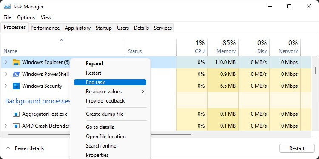The width and height of the screenshot is (319, 159).
Task: Expand the AMD Crash Defender group
Action: pos(6,126)
